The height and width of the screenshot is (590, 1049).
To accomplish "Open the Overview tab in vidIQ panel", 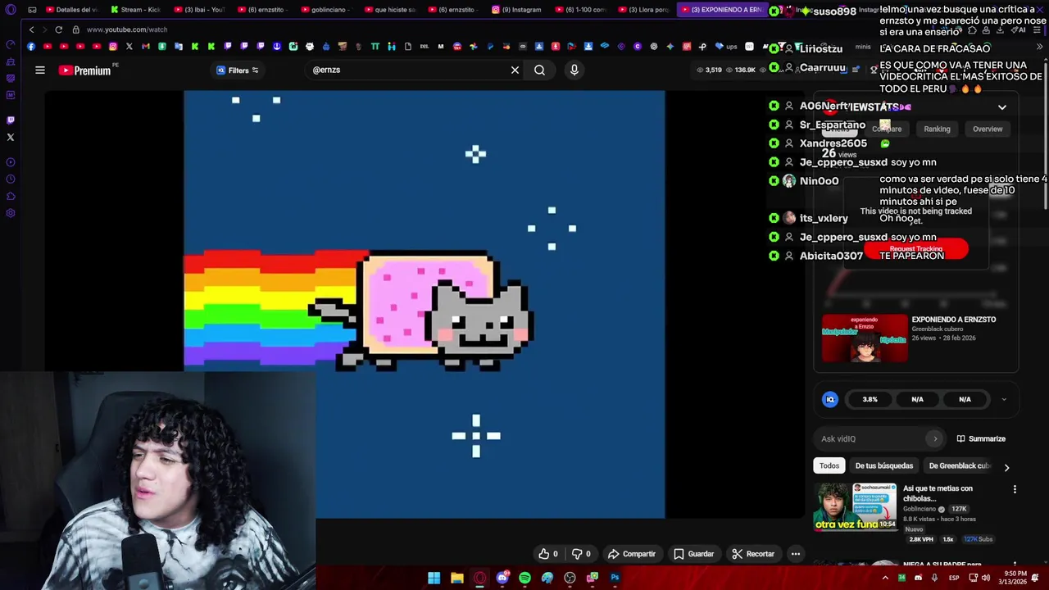I will point(988,129).
